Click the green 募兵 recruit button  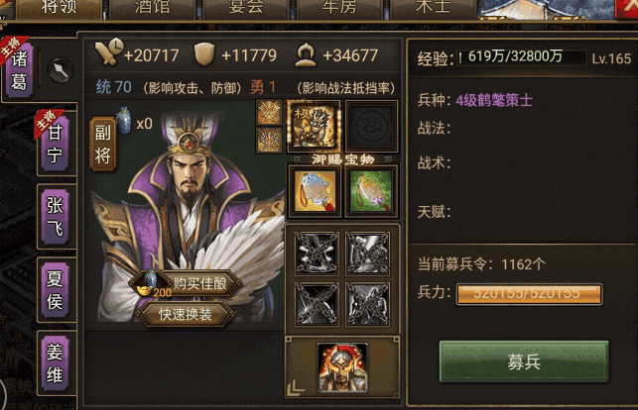(x=524, y=361)
